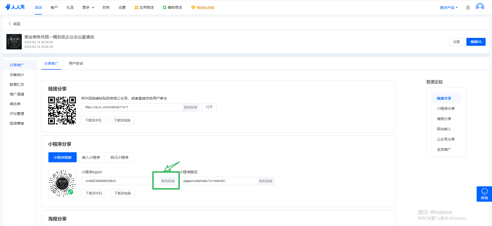Open 数据汇总 in the sidebar
Viewport: 492px width, 226px height.
tap(17, 84)
